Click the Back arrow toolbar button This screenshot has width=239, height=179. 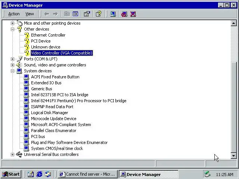pos(47,14)
